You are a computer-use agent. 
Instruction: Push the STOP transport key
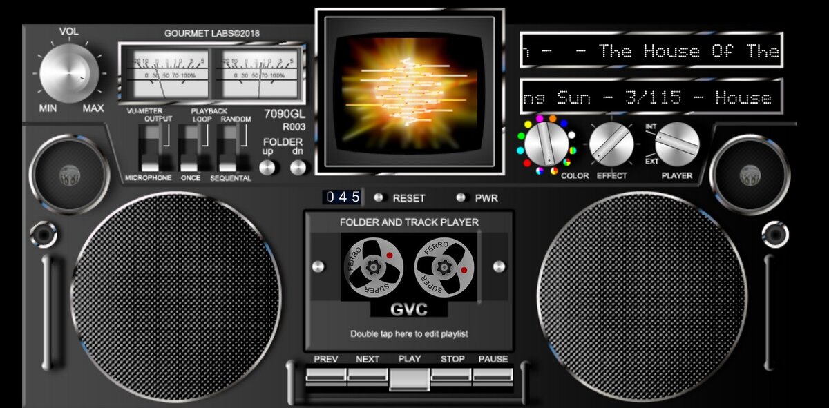coord(452,375)
